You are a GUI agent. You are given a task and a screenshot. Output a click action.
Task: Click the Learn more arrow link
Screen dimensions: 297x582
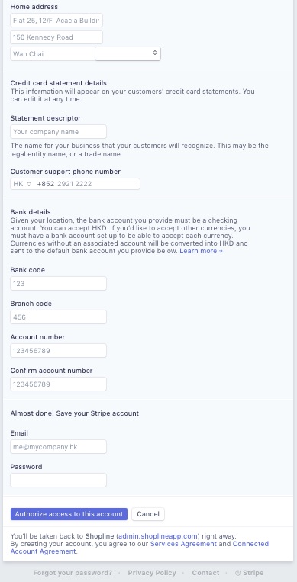[x=201, y=251]
